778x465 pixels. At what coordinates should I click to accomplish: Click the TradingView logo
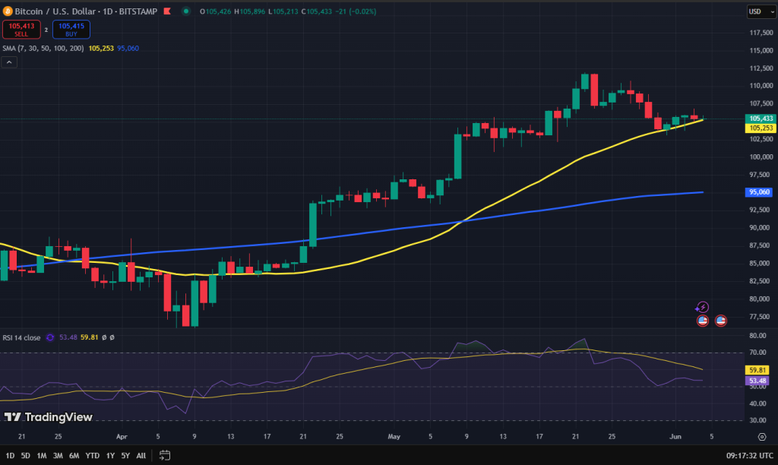click(48, 417)
